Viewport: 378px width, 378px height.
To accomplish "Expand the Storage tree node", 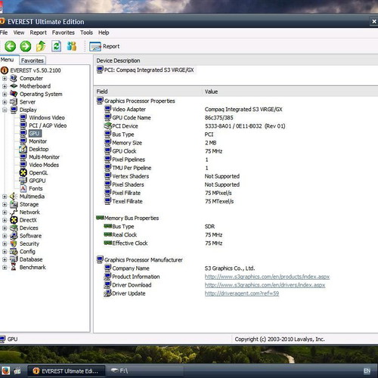I will (x=5, y=204).
